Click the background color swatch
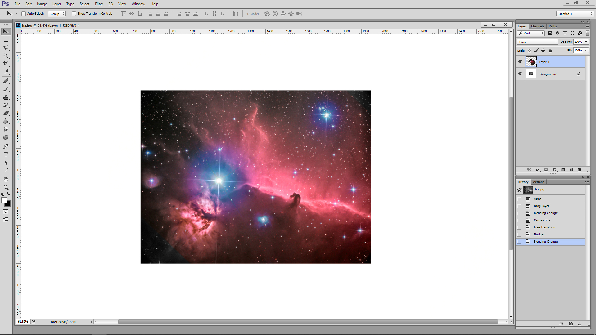Viewport: 596px width, 335px height. click(9, 204)
